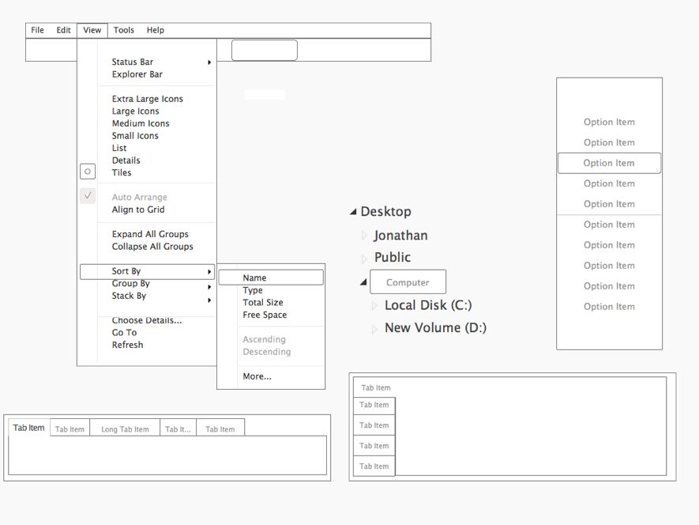Screen dimensions: 699x525
Task: Switch to the Long Tab Item tab
Action: [125, 428]
